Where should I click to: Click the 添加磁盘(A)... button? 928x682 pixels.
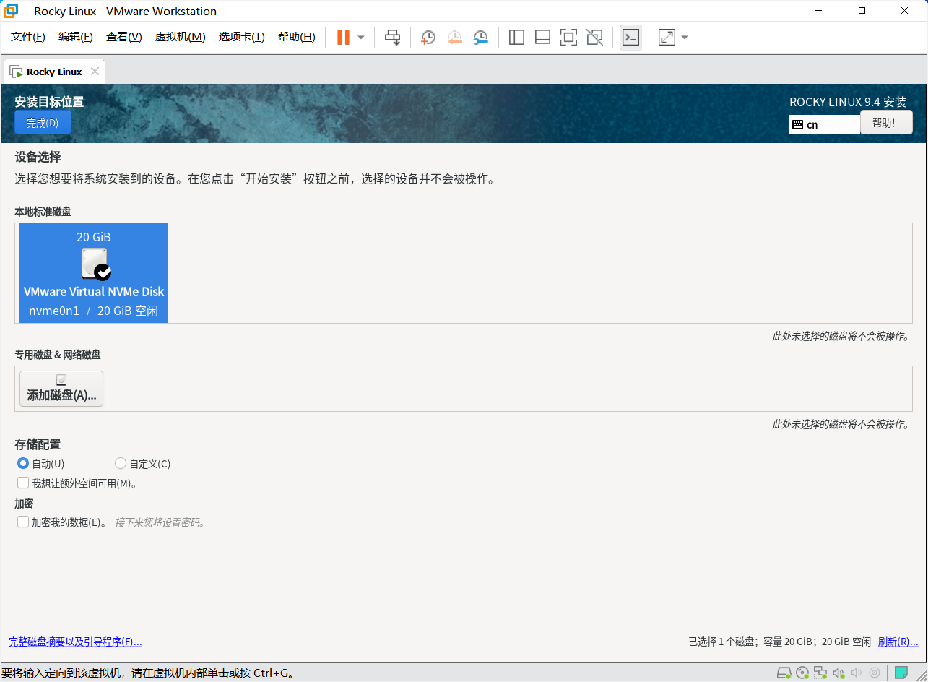click(x=61, y=389)
